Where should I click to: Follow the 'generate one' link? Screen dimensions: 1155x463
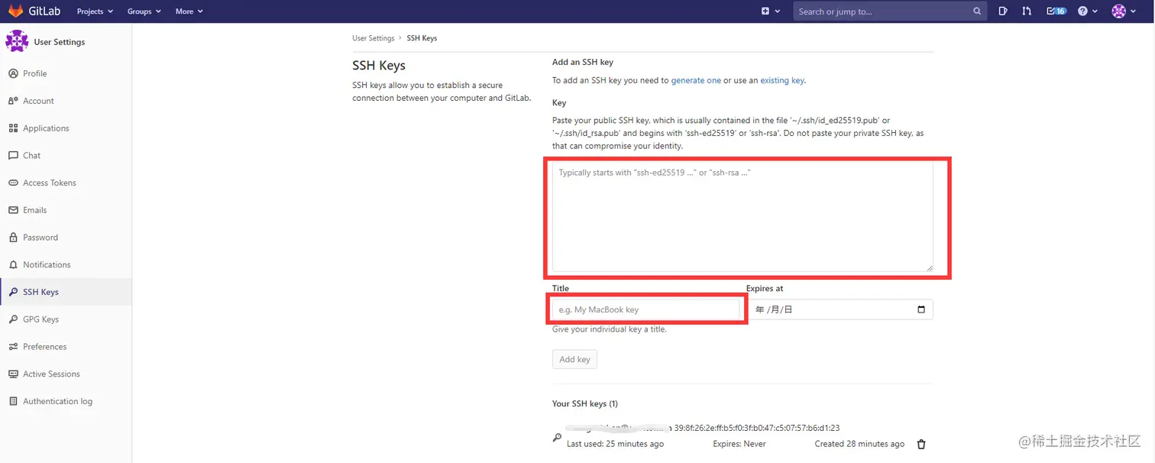(696, 80)
